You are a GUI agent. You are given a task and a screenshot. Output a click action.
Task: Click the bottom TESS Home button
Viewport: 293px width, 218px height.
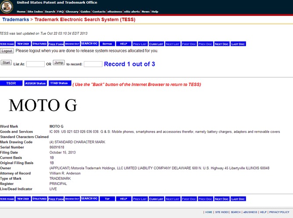tap(7, 199)
